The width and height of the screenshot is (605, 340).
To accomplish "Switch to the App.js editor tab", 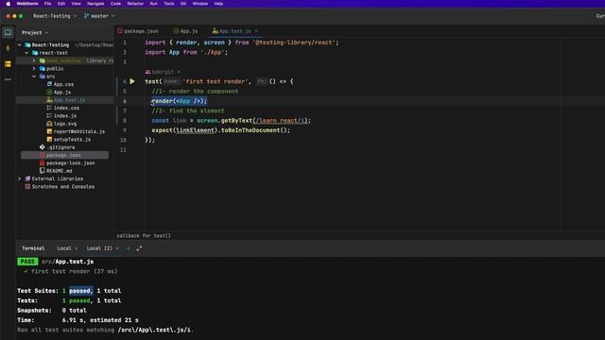I will (x=185, y=31).
